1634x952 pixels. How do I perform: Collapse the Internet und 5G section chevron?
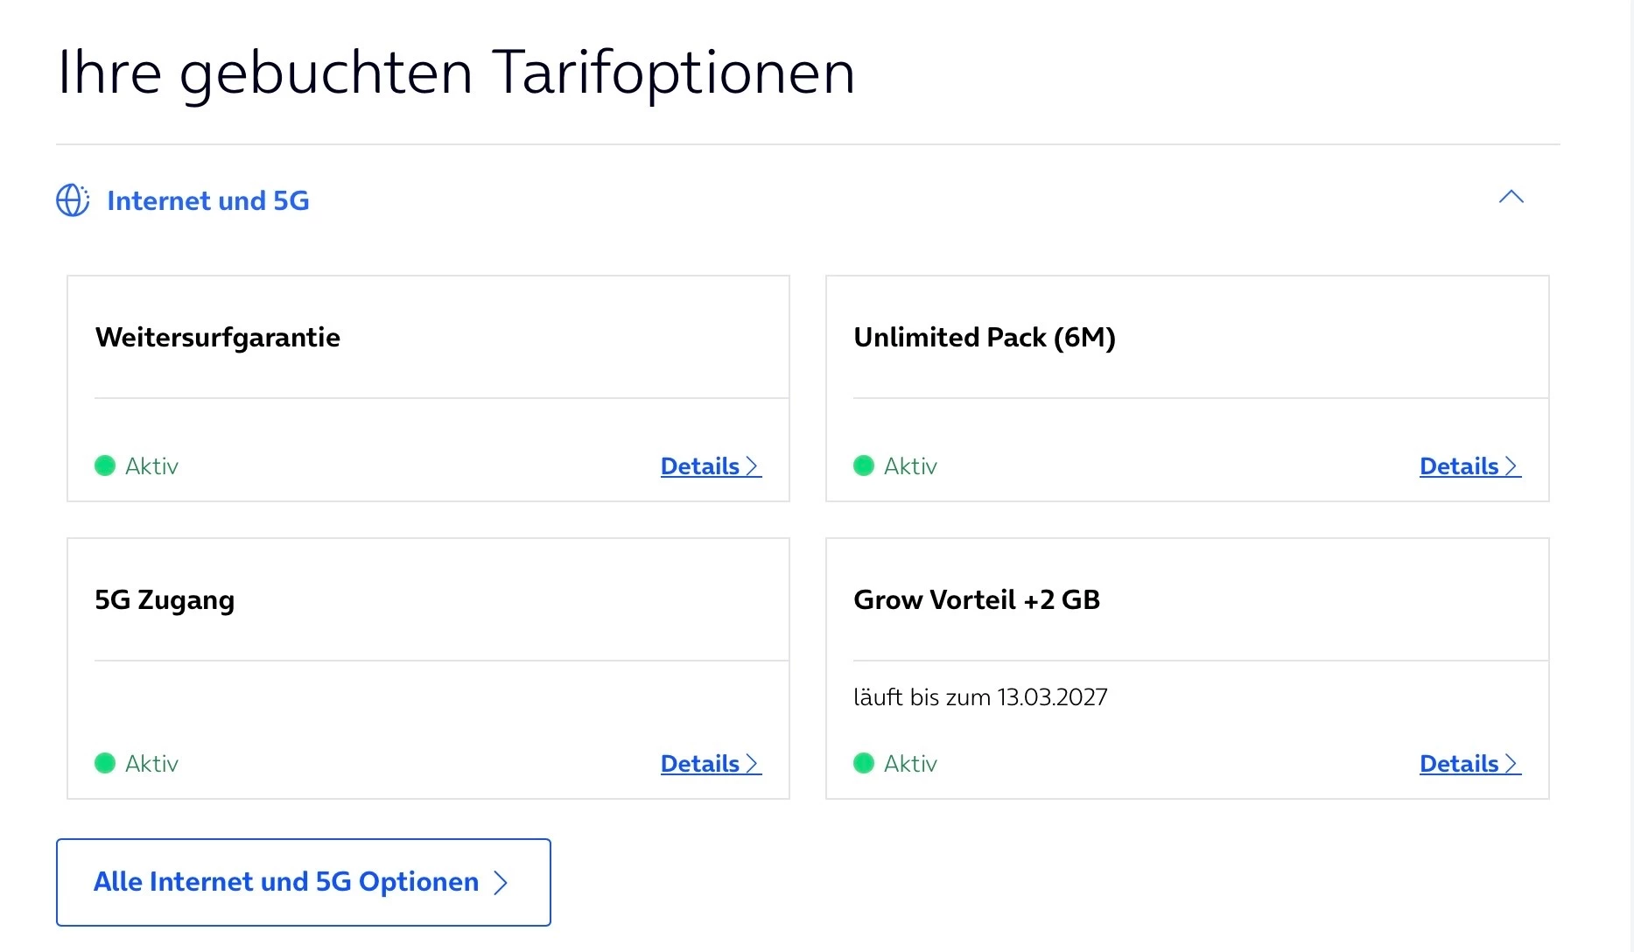click(x=1511, y=197)
